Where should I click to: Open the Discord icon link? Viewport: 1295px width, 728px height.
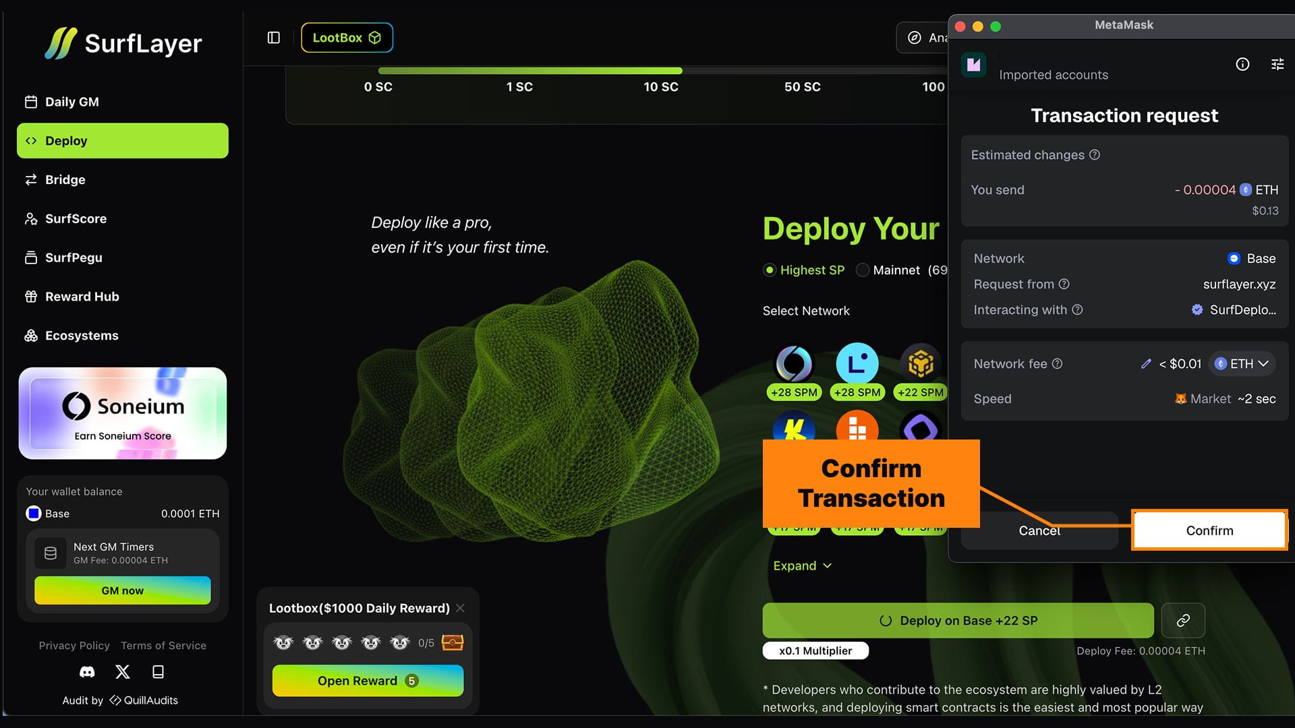tap(87, 672)
